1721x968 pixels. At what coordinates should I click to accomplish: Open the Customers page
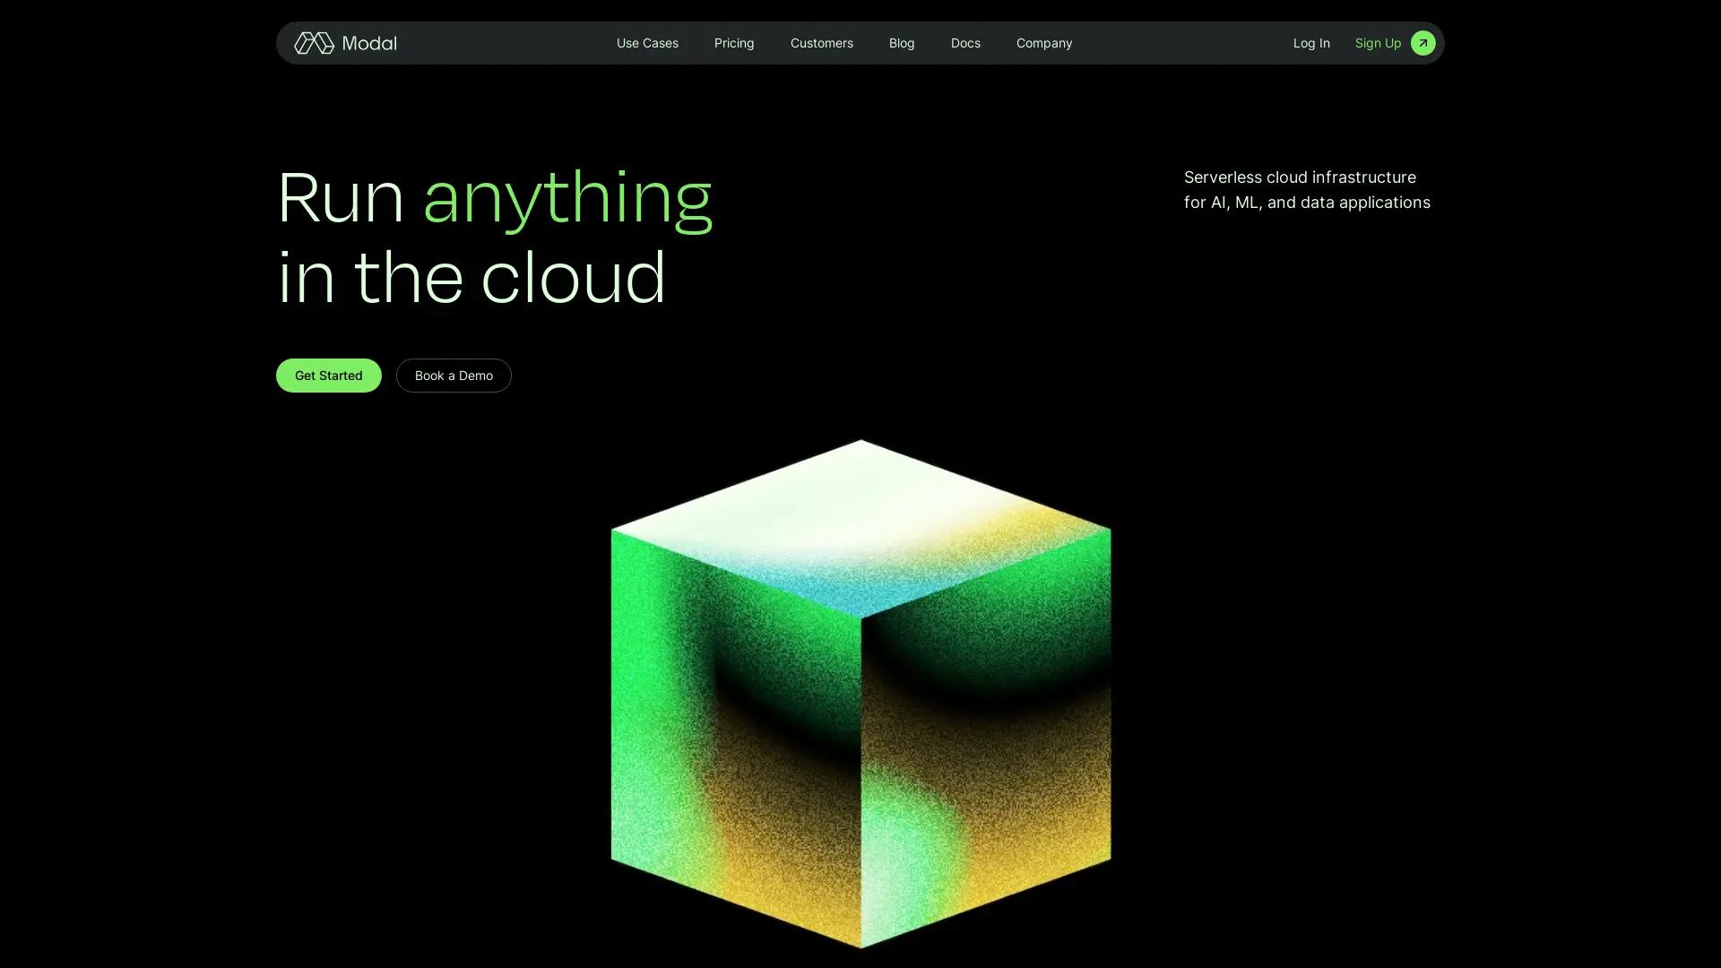pyautogui.click(x=821, y=42)
